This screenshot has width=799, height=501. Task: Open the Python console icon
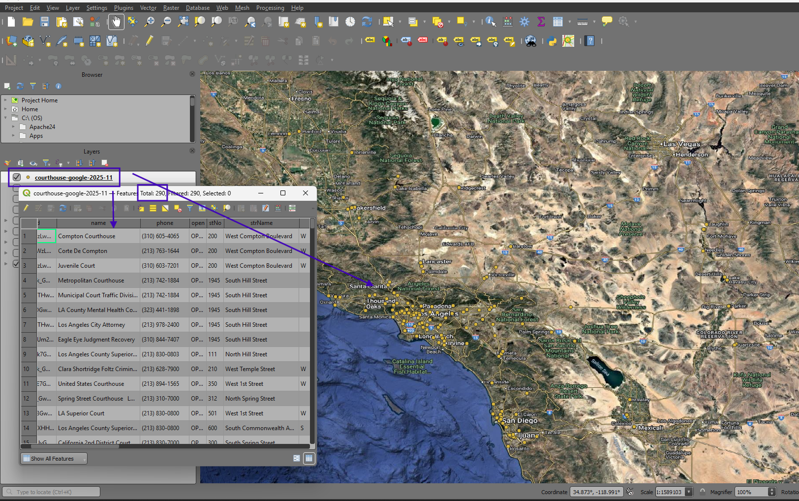tap(552, 41)
